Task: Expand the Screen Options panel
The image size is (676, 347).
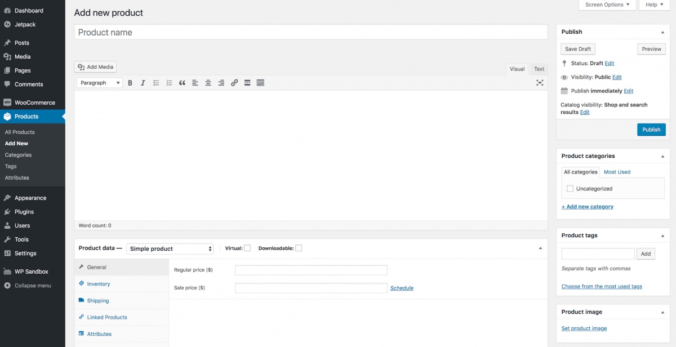Action: [607, 5]
